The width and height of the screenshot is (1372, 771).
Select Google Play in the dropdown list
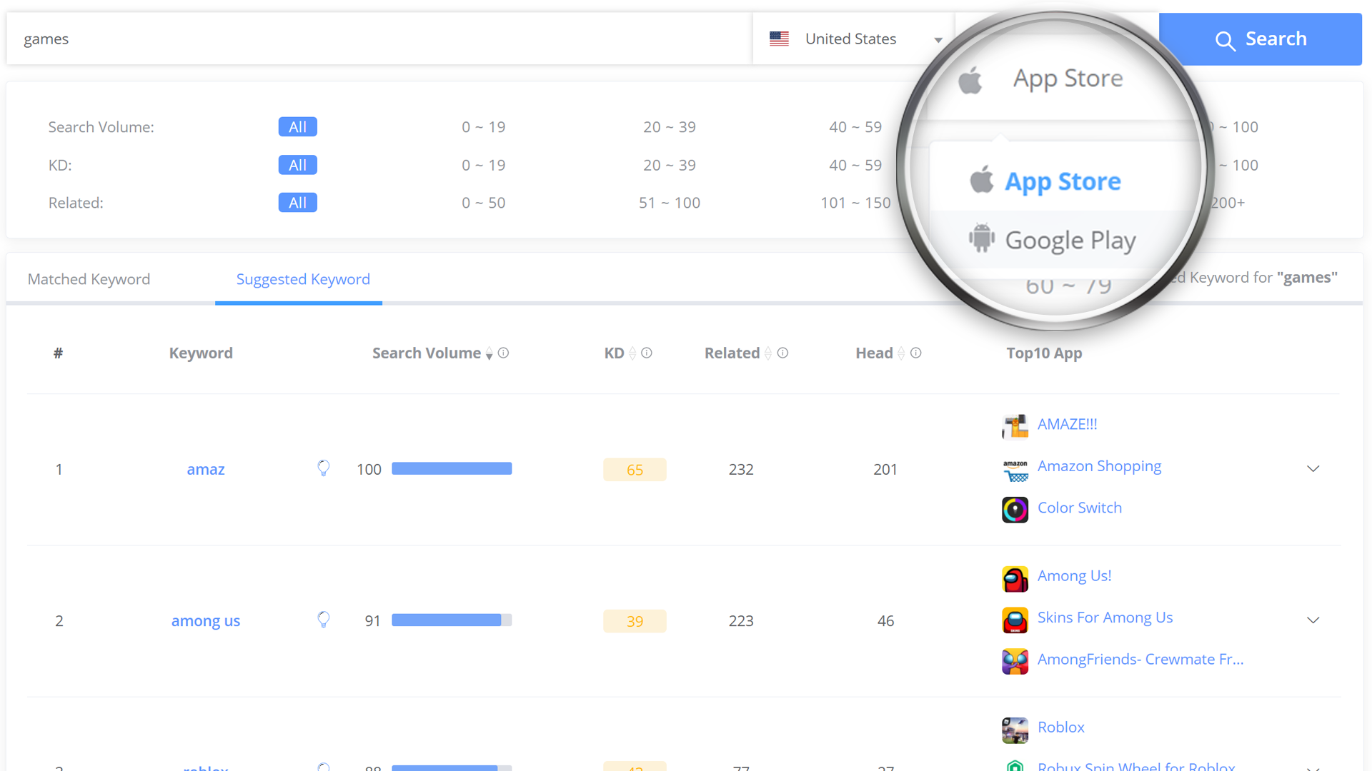(1070, 240)
